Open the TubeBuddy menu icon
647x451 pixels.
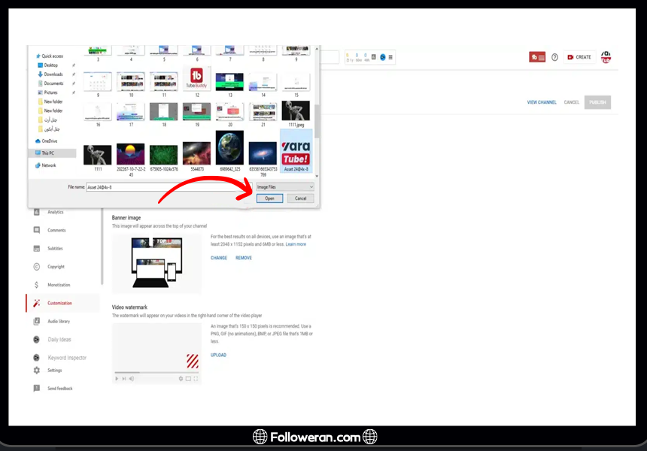pos(537,57)
